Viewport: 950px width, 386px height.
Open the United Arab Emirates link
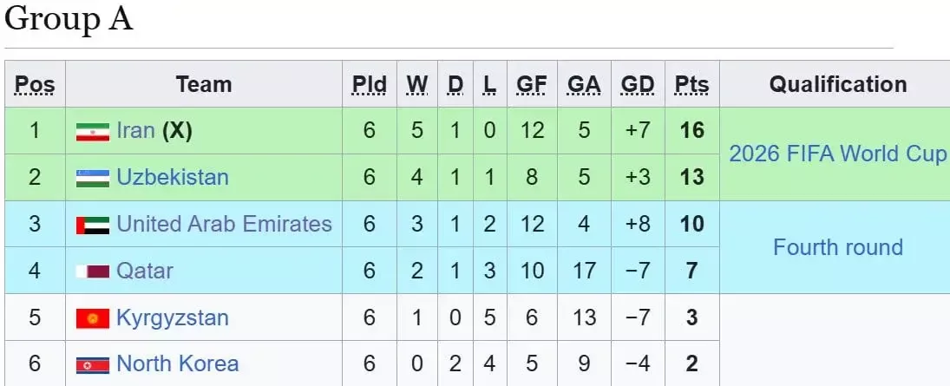[x=224, y=224]
